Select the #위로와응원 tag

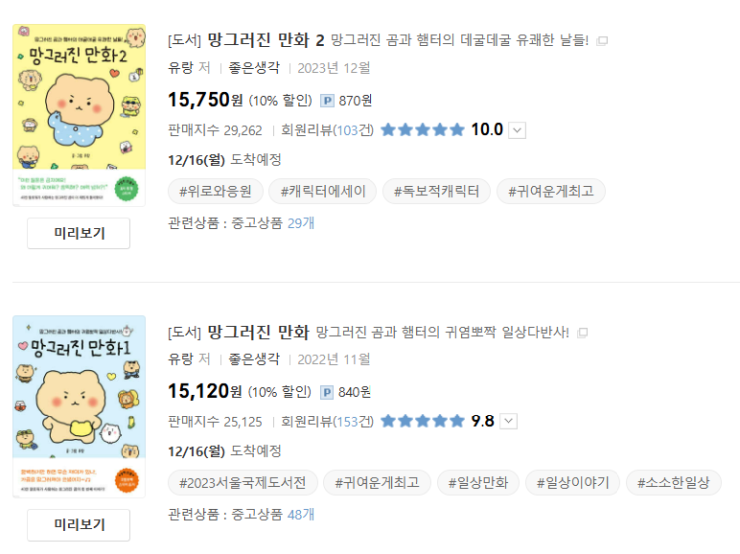point(214,191)
